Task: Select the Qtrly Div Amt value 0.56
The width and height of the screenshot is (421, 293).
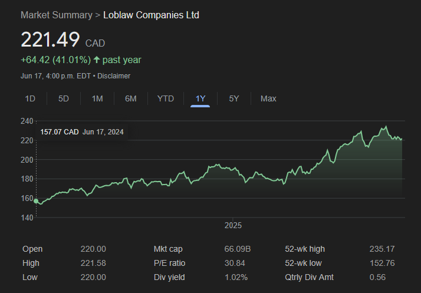Action: [377, 277]
